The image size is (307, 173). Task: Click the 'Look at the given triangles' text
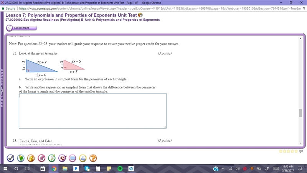(x=39, y=53)
